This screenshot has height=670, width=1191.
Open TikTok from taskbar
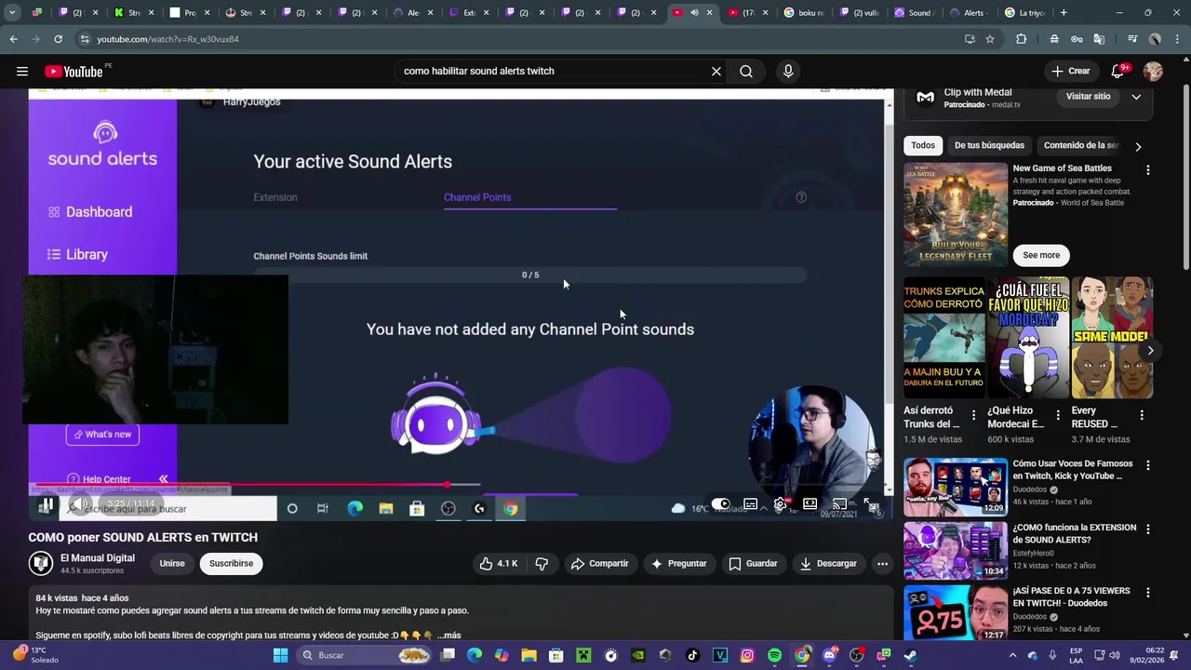[x=692, y=655]
